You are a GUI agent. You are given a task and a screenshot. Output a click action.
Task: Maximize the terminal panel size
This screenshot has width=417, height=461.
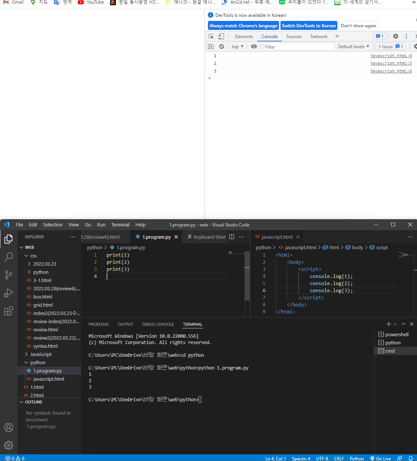coord(404,324)
